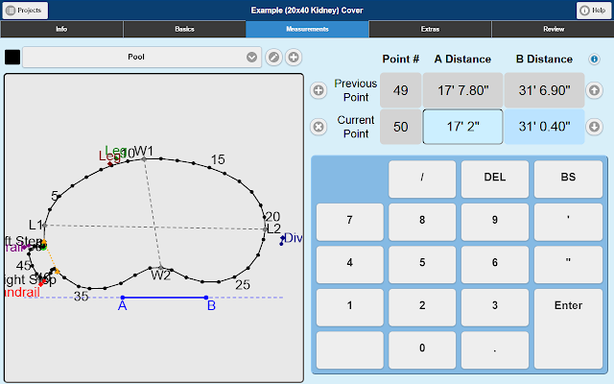Tap keypad digit 2

[422, 307]
